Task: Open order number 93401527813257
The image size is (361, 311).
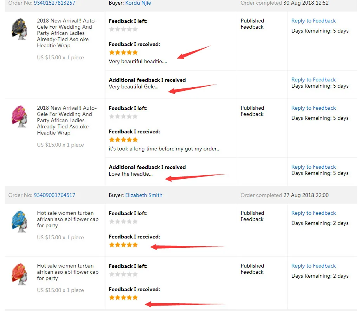Action: click(54, 3)
